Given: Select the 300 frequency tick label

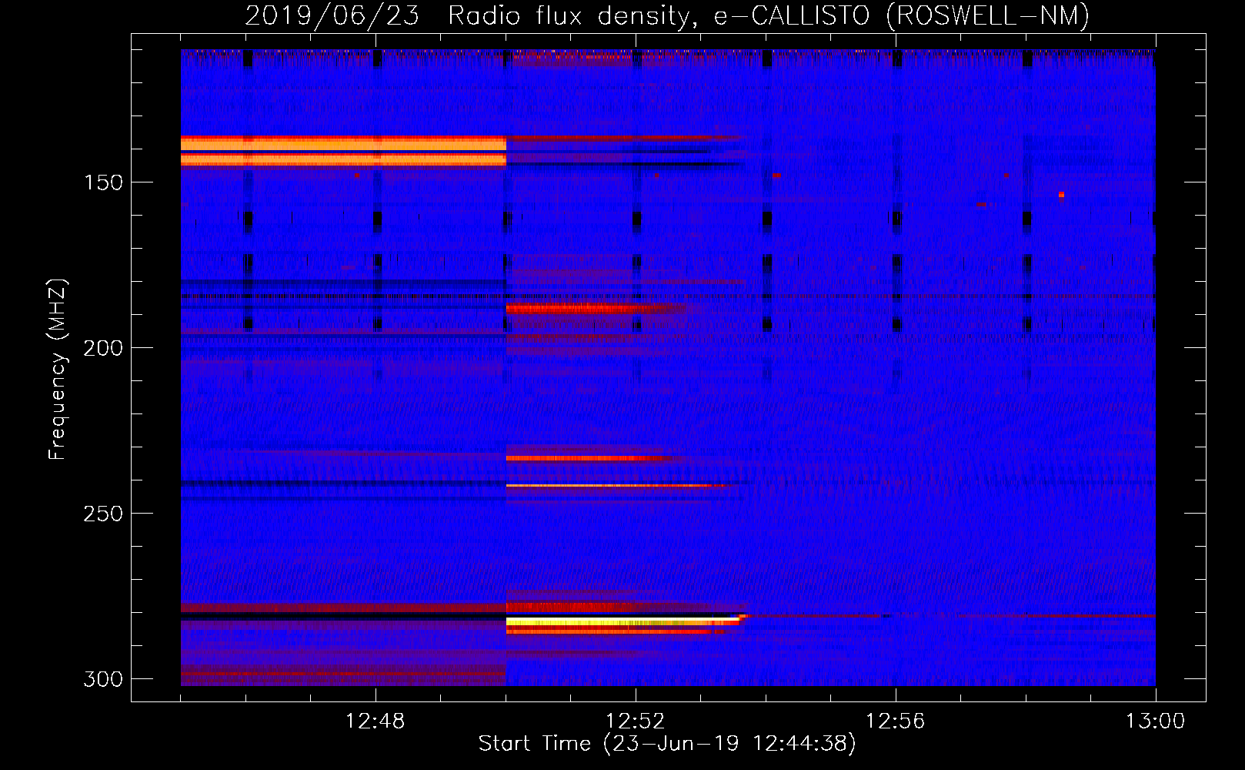Looking at the screenshot, I should click(x=103, y=679).
